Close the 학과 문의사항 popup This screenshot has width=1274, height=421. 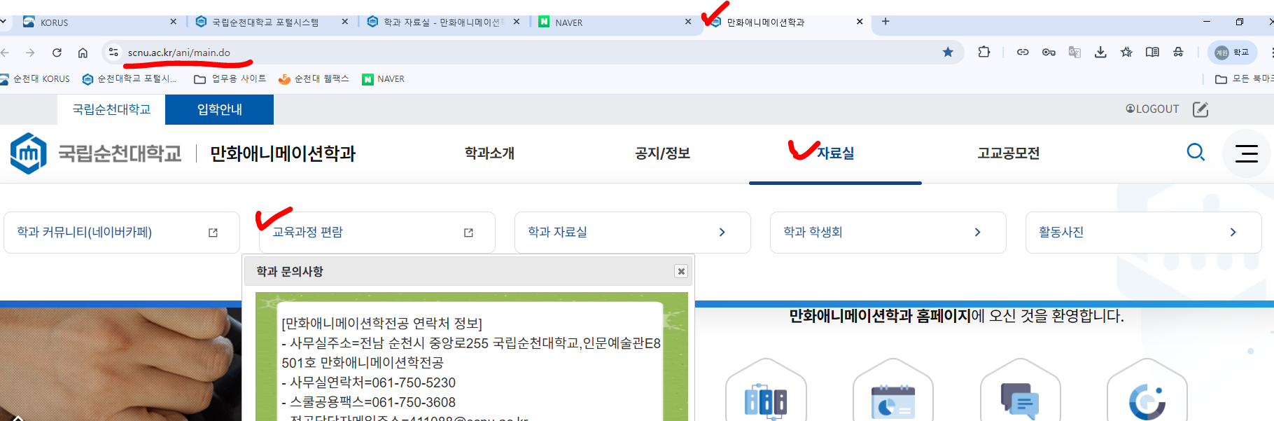pos(680,271)
